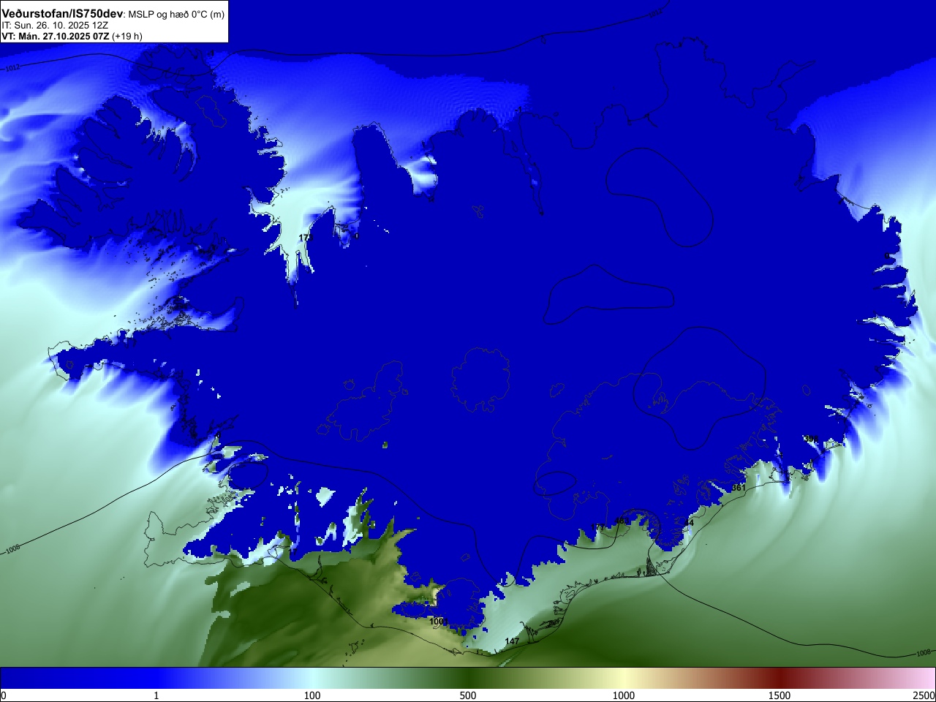Click the 'VT: Mán. 27.10.2025 07Z' valid time text

(x=56, y=36)
